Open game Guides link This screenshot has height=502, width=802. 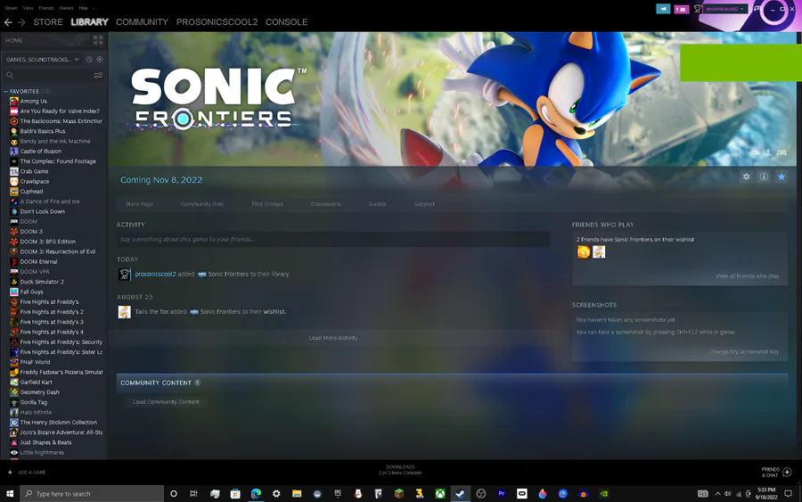point(377,203)
